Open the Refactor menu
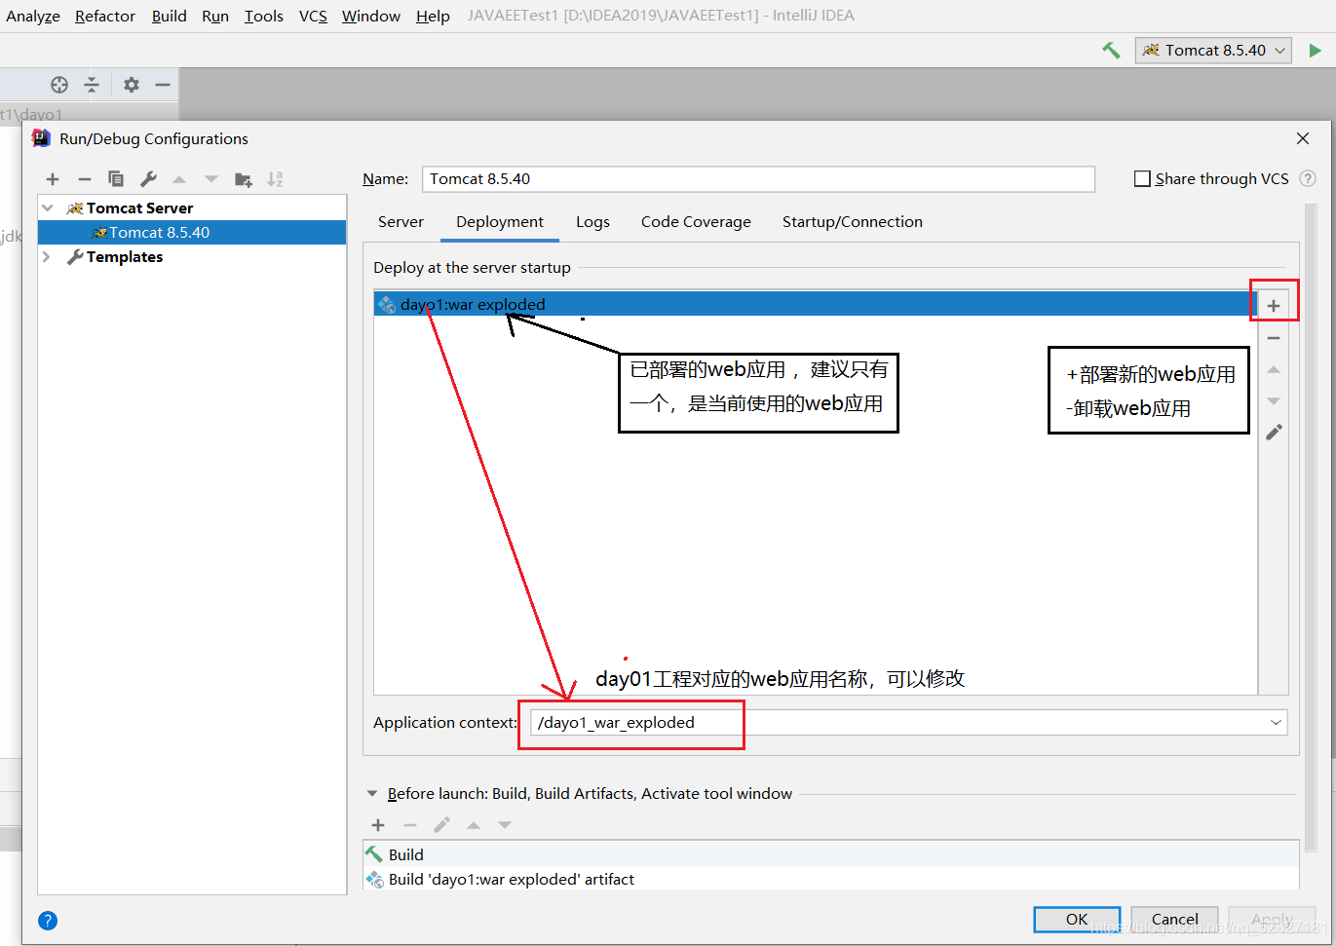Image resolution: width=1336 pixels, height=946 pixels. tap(105, 16)
